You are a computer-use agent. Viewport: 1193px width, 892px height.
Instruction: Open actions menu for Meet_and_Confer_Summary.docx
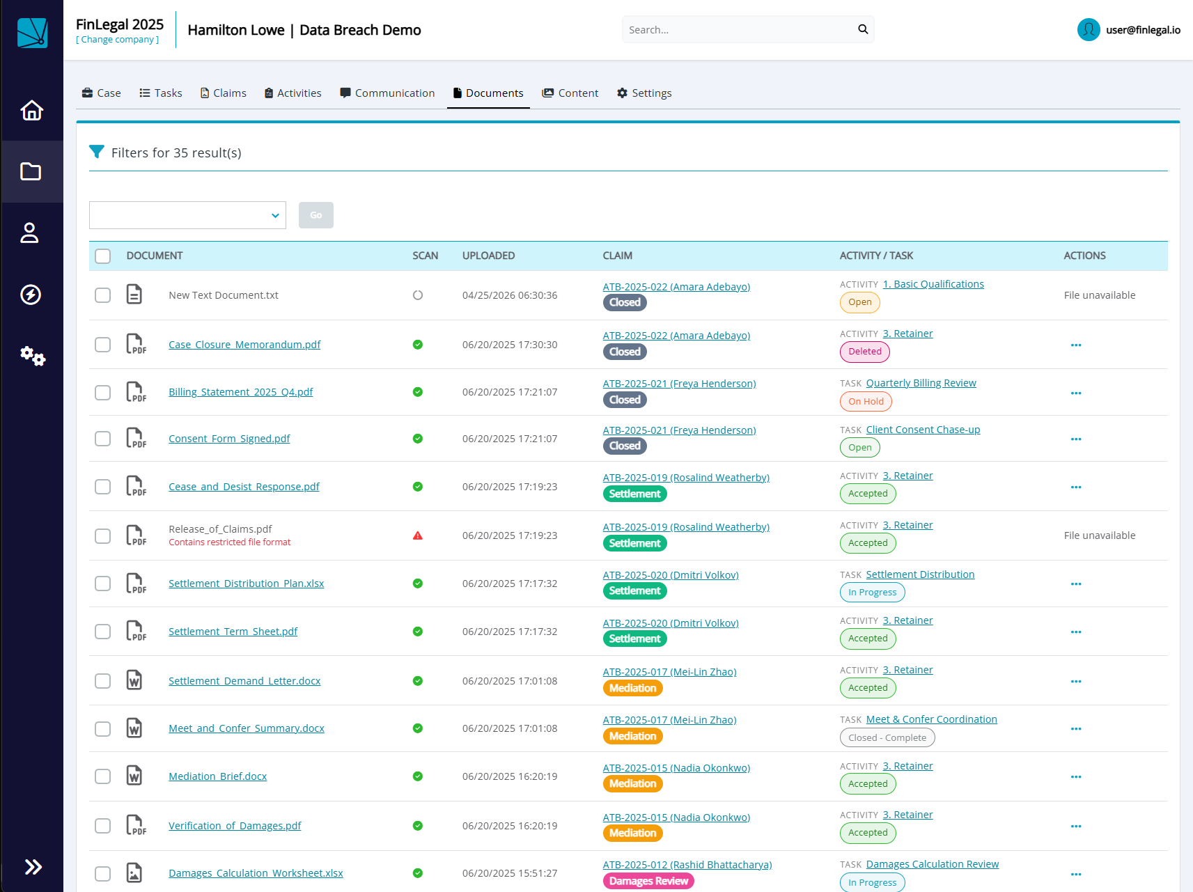[1076, 729]
